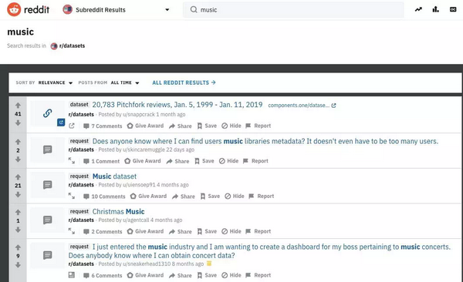Open the Posts From All Time dropdown

tap(125, 82)
